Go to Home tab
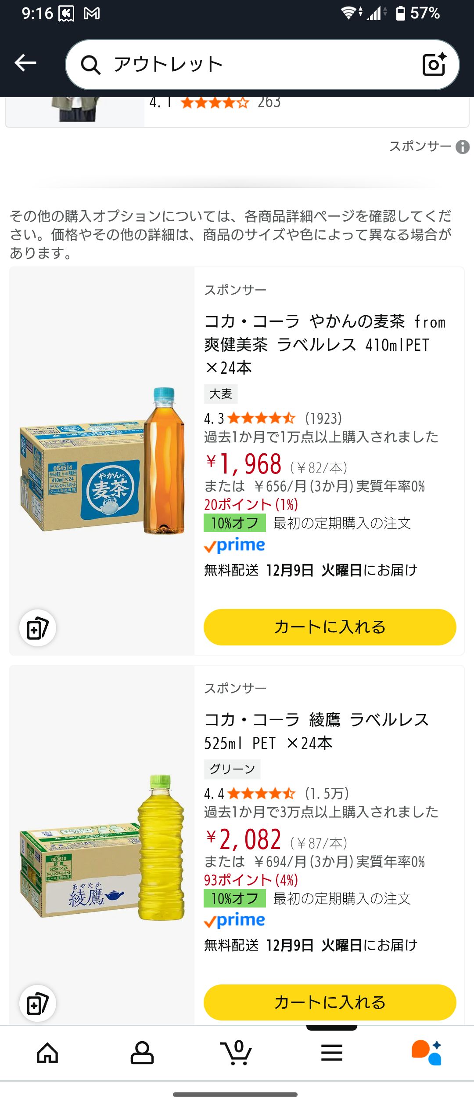Screen dimensions: 474x1108 coord(47,1053)
